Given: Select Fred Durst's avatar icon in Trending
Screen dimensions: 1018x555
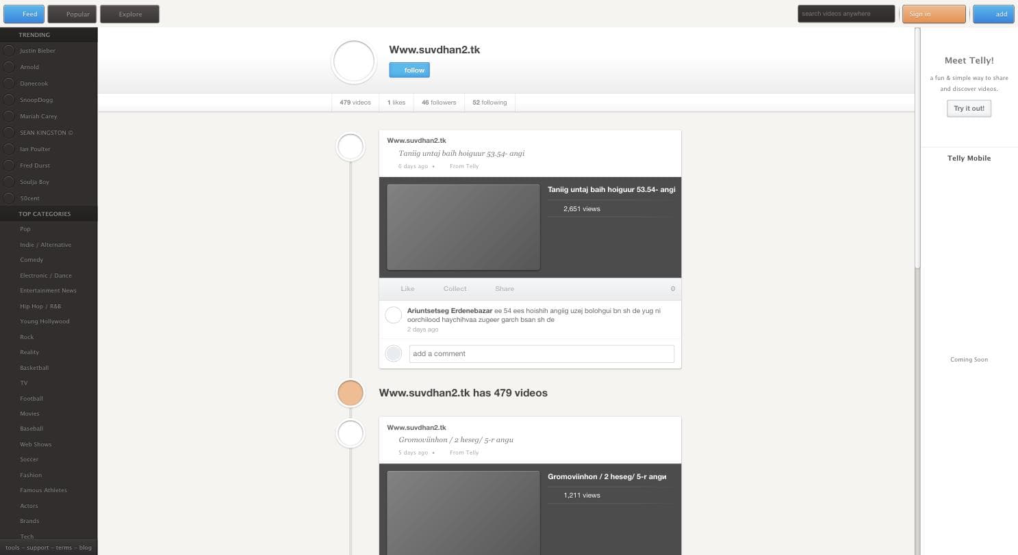Looking at the screenshot, I should coord(9,165).
